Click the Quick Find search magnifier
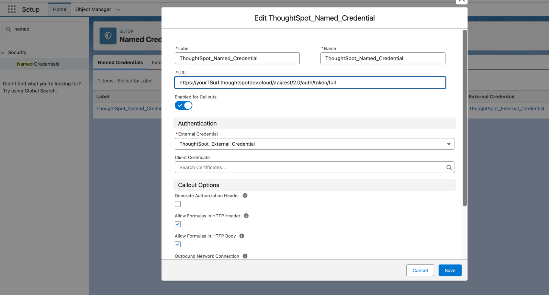549x295 pixels. tap(8, 29)
